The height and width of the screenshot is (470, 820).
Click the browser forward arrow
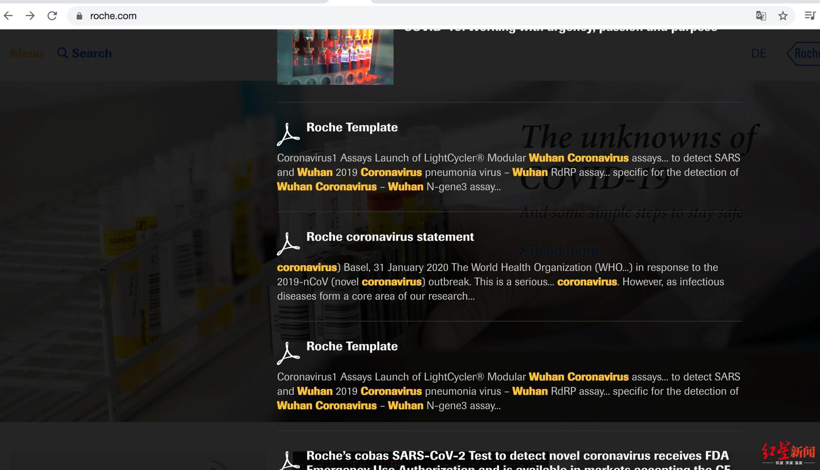coord(30,16)
